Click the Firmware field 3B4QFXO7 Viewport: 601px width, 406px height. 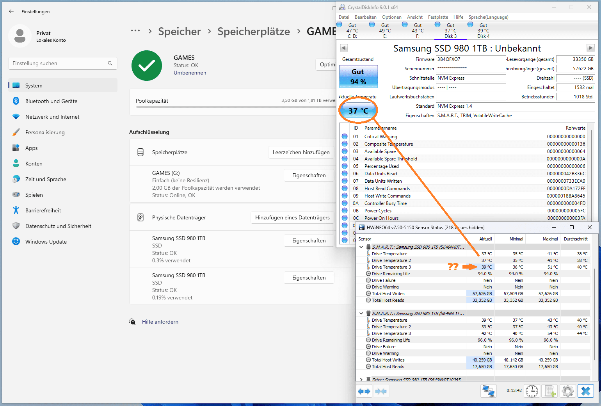(x=471, y=59)
